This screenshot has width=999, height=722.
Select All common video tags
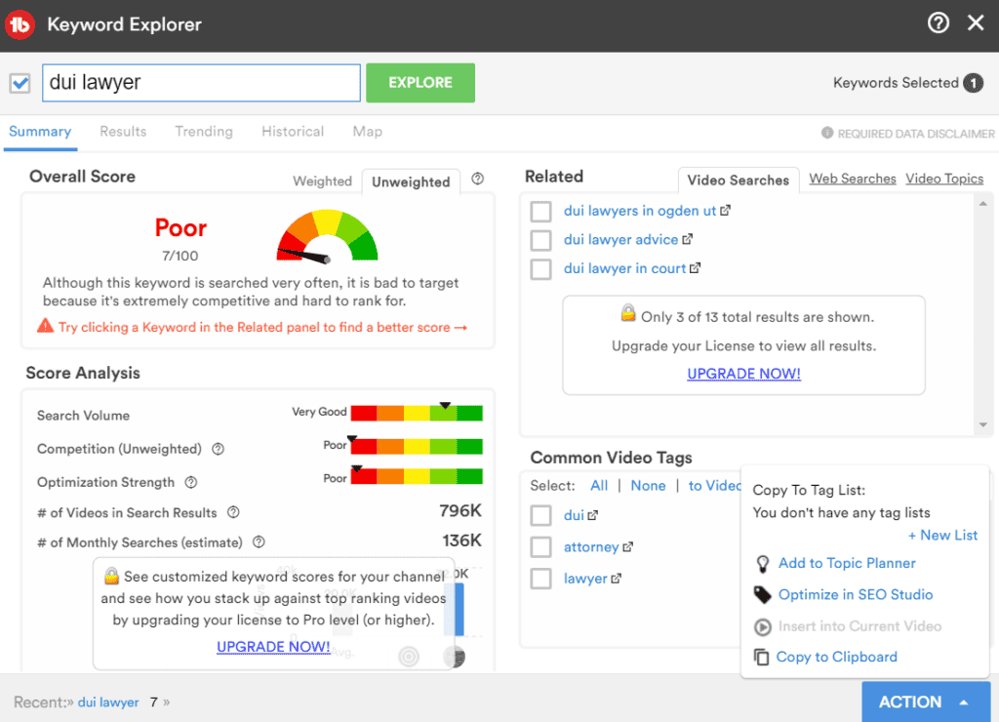[599, 486]
